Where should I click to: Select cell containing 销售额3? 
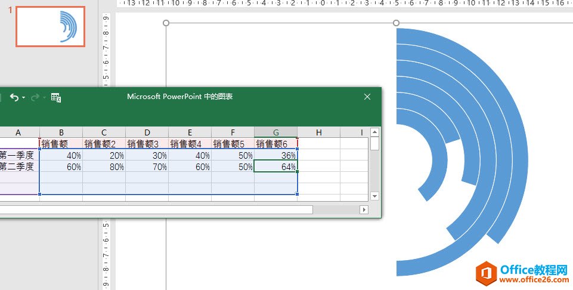pyautogui.click(x=147, y=144)
